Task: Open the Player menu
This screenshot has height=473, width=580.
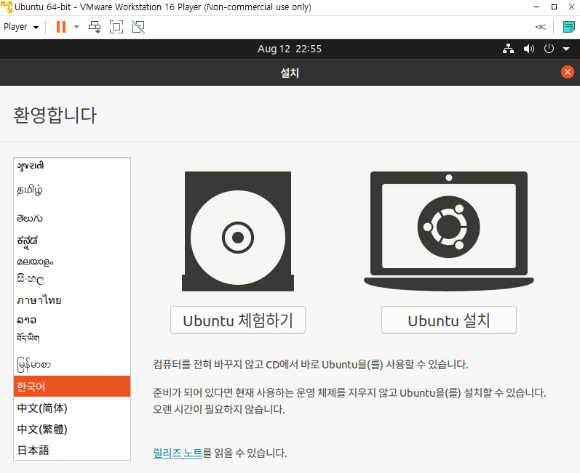Action: click(x=21, y=27)
